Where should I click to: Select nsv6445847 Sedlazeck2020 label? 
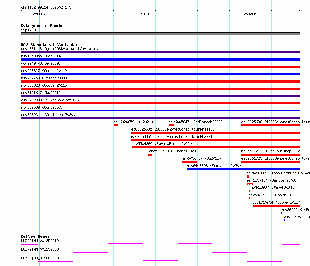195,122
